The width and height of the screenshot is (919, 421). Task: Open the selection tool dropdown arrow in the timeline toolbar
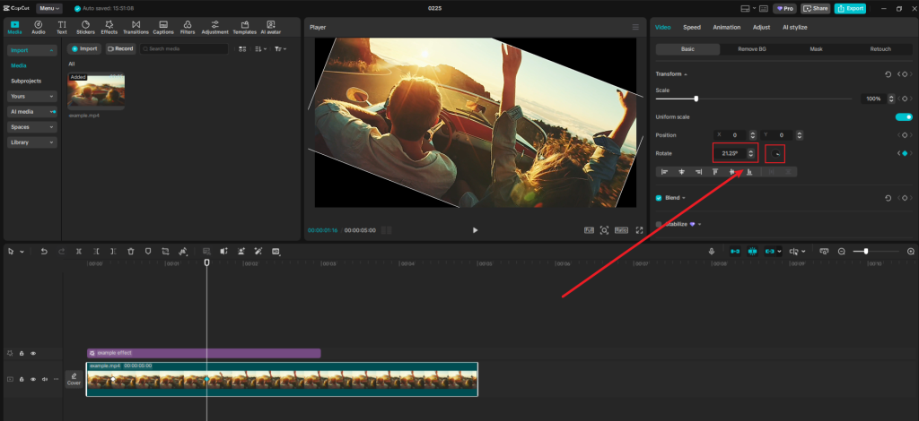[22, 252]
